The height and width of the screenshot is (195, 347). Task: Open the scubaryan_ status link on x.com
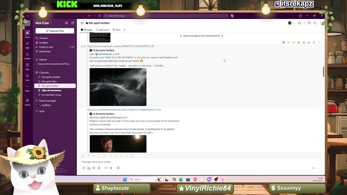tap(120, 46)
